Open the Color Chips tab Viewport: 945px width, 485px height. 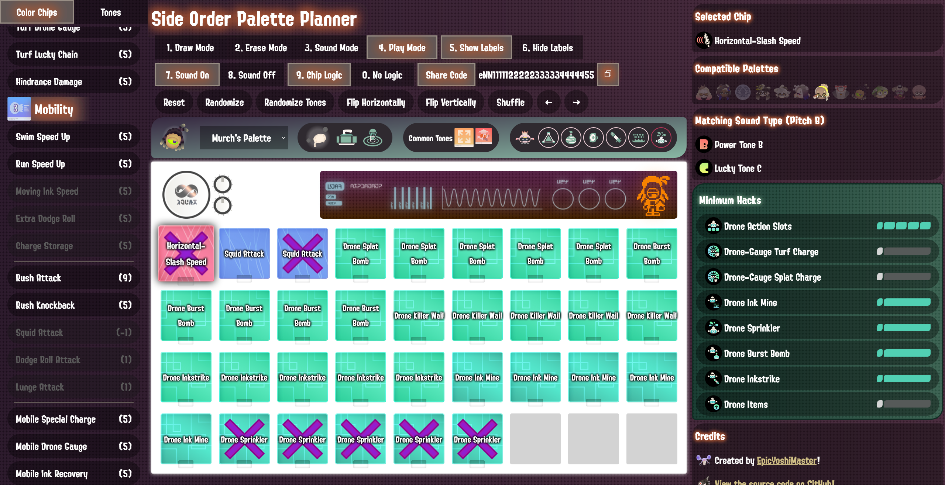click(37, 12)
